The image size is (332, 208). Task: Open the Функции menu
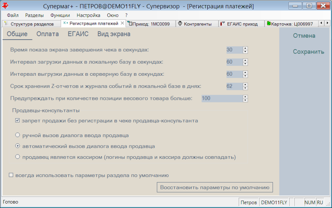[x=60, y=15]
